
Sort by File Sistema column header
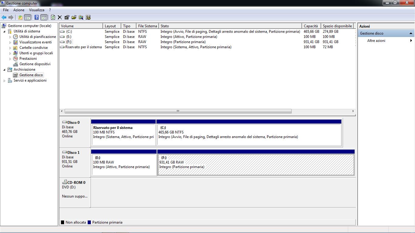point(147,26)
